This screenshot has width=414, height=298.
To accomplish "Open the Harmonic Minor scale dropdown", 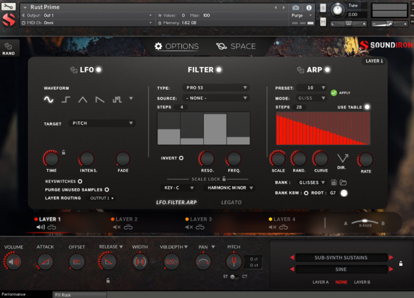I will 229,188.
